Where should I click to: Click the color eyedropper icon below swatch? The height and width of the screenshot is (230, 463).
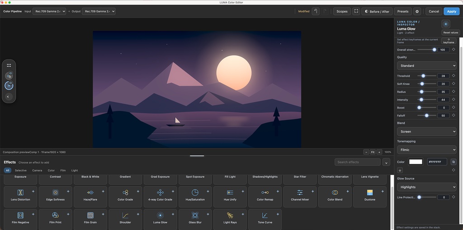pos(400,170)
